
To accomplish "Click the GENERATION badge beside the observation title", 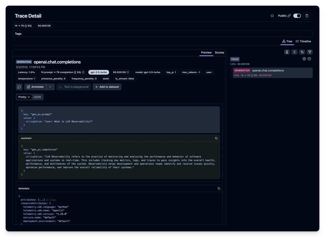I will [x=24, y=62].
